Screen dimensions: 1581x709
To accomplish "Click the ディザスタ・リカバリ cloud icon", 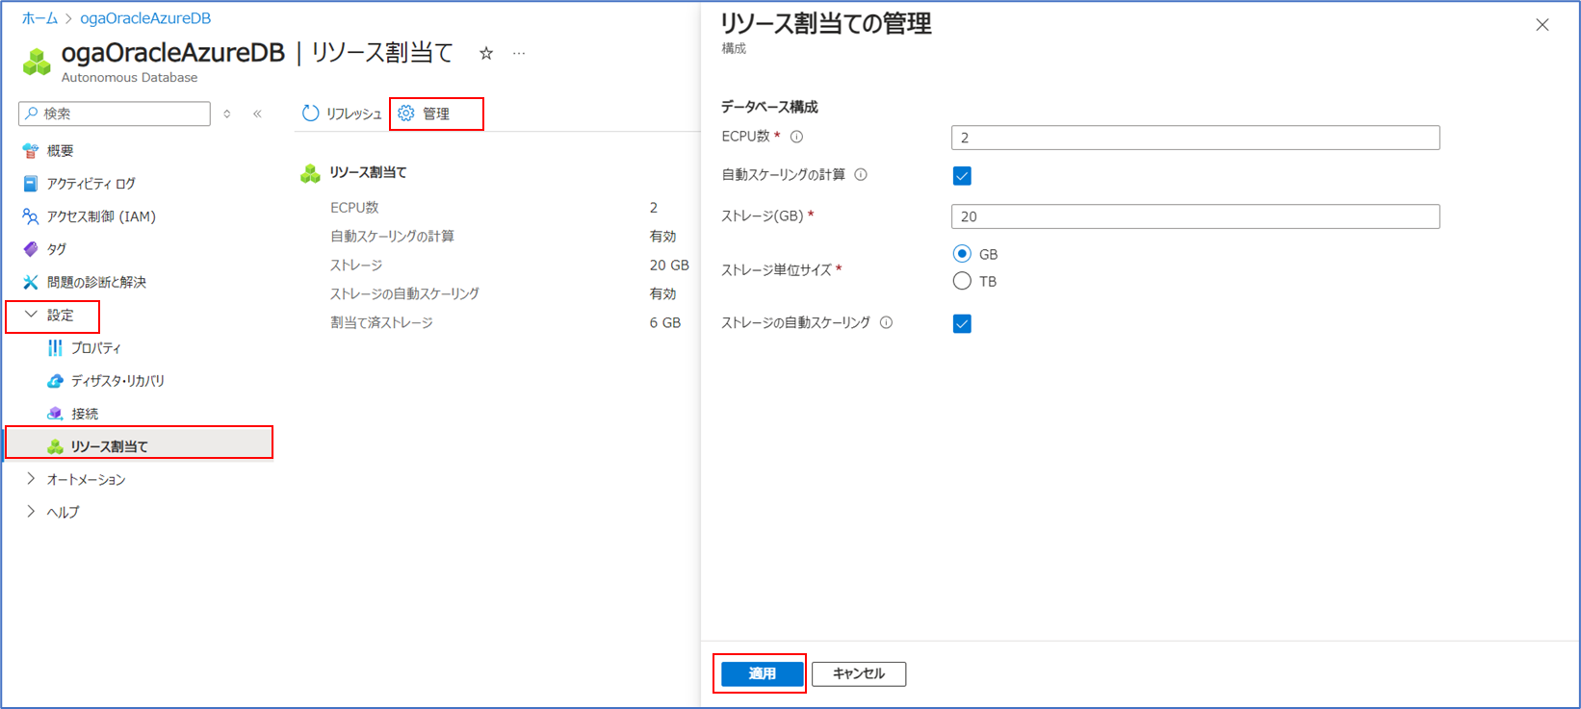I will pos(55,381).
